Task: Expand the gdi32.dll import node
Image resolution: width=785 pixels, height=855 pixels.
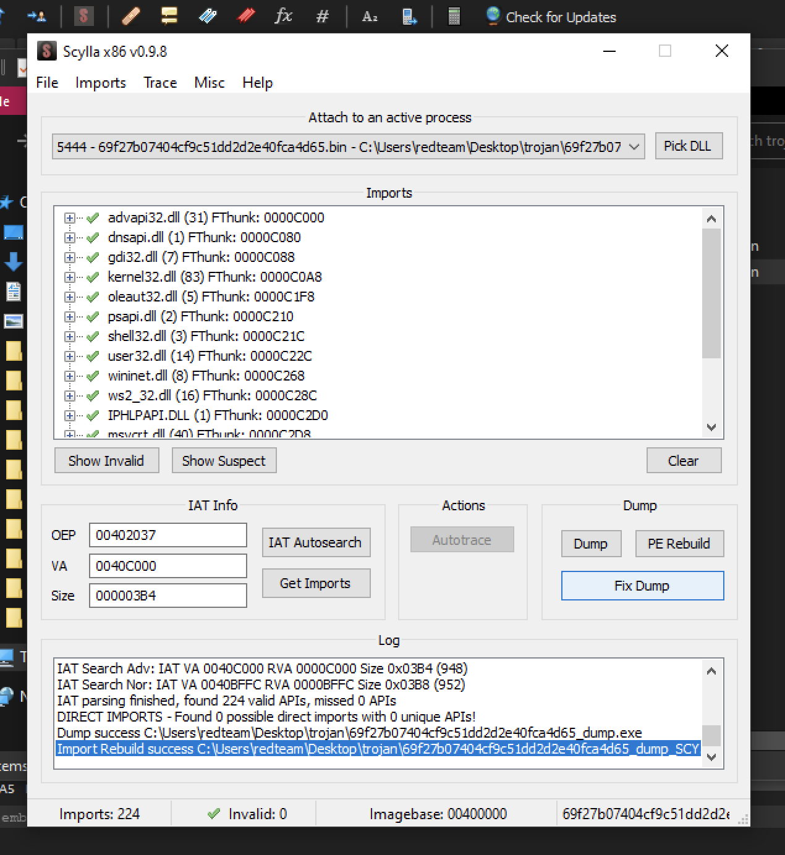Action: click(x=70, y=258)
